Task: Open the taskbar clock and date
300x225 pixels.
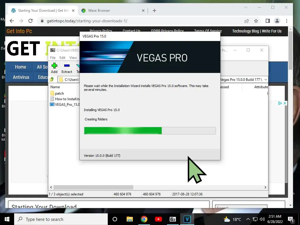Action: tap(275, 219)
